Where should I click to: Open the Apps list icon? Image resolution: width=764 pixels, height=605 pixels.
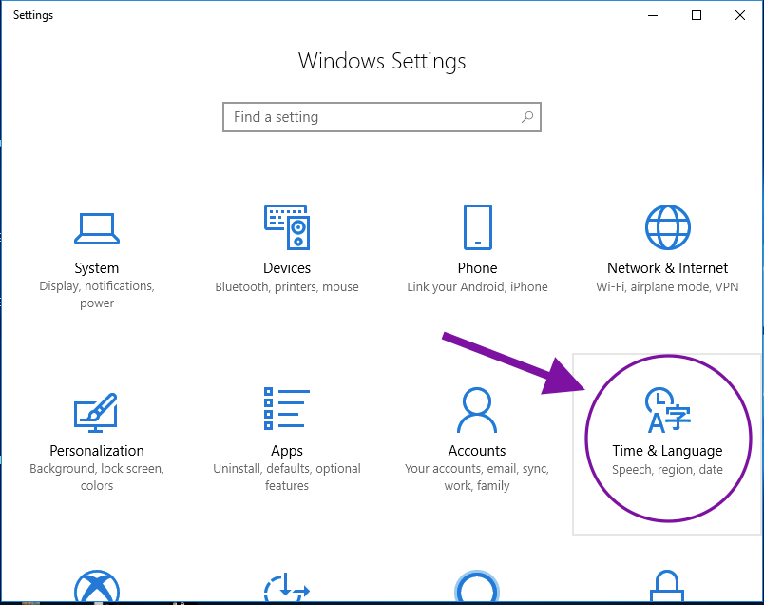pyautogui.click(x=287, y=409)
